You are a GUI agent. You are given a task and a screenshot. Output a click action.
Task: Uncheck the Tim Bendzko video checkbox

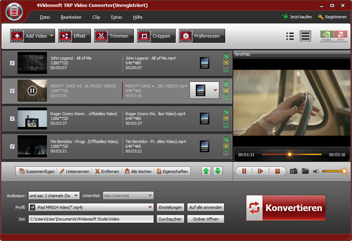pos(12,146)
